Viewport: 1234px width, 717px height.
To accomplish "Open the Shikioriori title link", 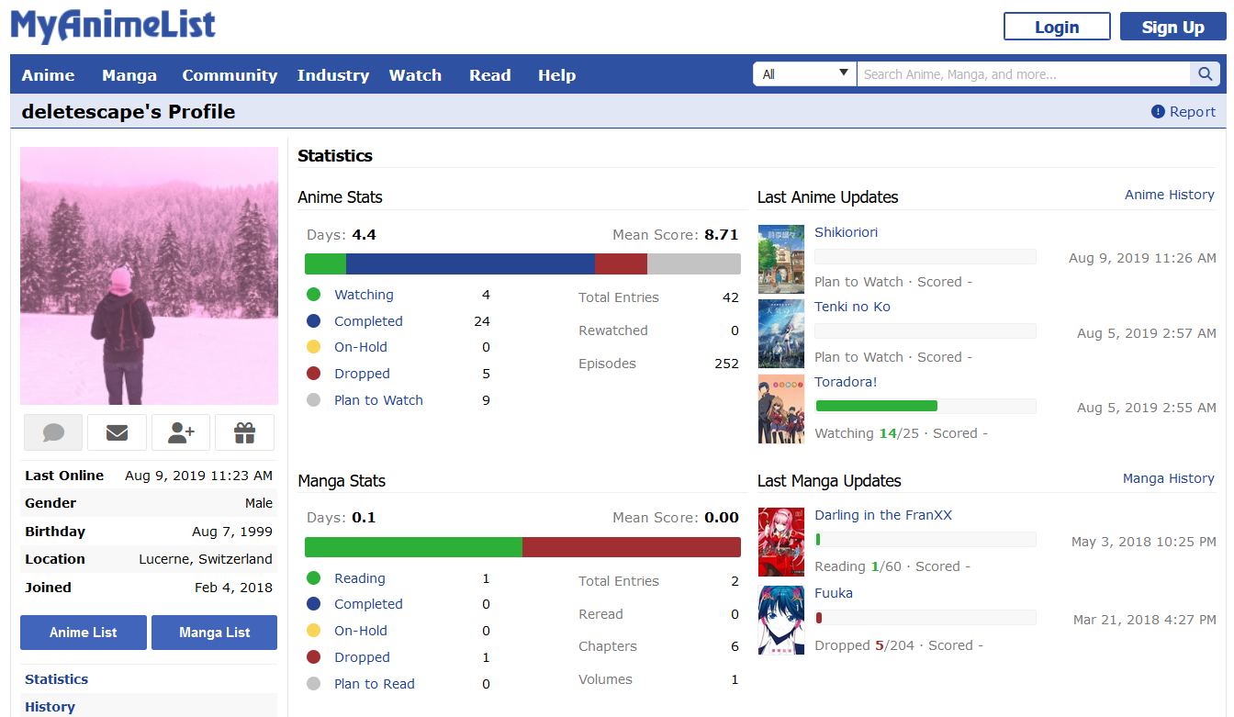I will point(846,232).
